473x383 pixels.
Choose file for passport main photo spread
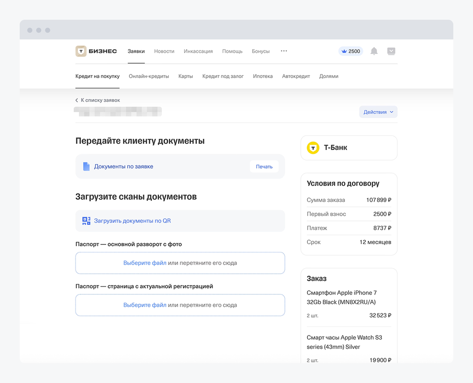click(x=145, y=263)
